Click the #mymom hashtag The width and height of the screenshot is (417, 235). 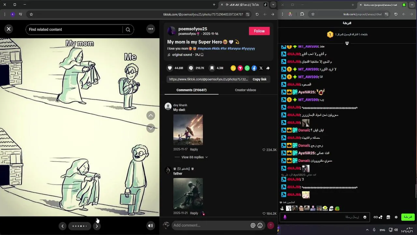point(204,49)
